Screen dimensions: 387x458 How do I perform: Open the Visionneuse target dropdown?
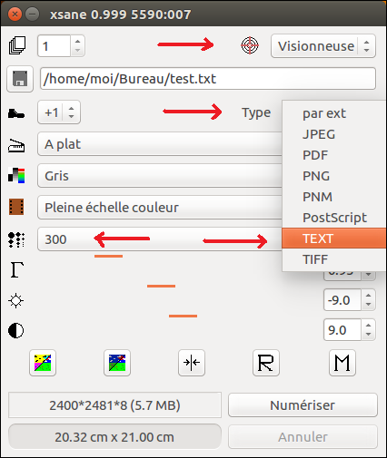323,46
